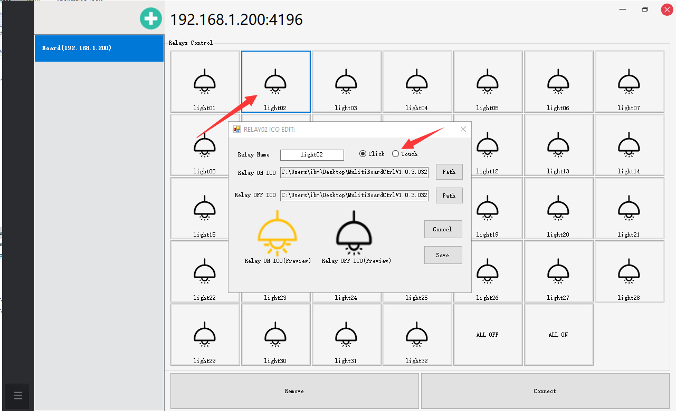Switch the light04 relay lamp
Image resolution: width=676 pixels, height=411 pixels.
(x=417, y=82)
